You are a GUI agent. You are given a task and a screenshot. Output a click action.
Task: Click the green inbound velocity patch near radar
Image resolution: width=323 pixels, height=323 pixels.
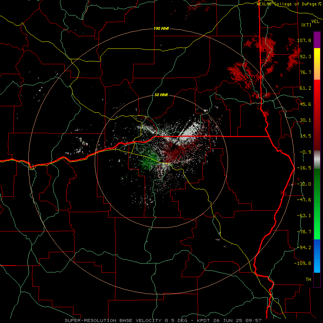click(x=149, y=160)
